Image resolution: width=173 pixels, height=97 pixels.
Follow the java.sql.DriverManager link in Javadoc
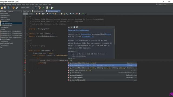coord(78,30)
